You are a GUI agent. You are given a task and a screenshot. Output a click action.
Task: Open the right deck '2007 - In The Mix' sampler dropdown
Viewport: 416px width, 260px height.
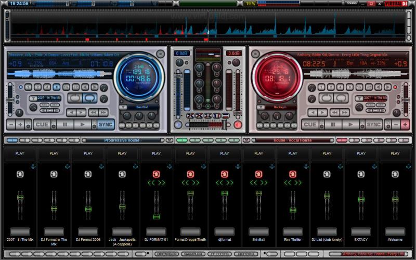[x=359, y=98]
